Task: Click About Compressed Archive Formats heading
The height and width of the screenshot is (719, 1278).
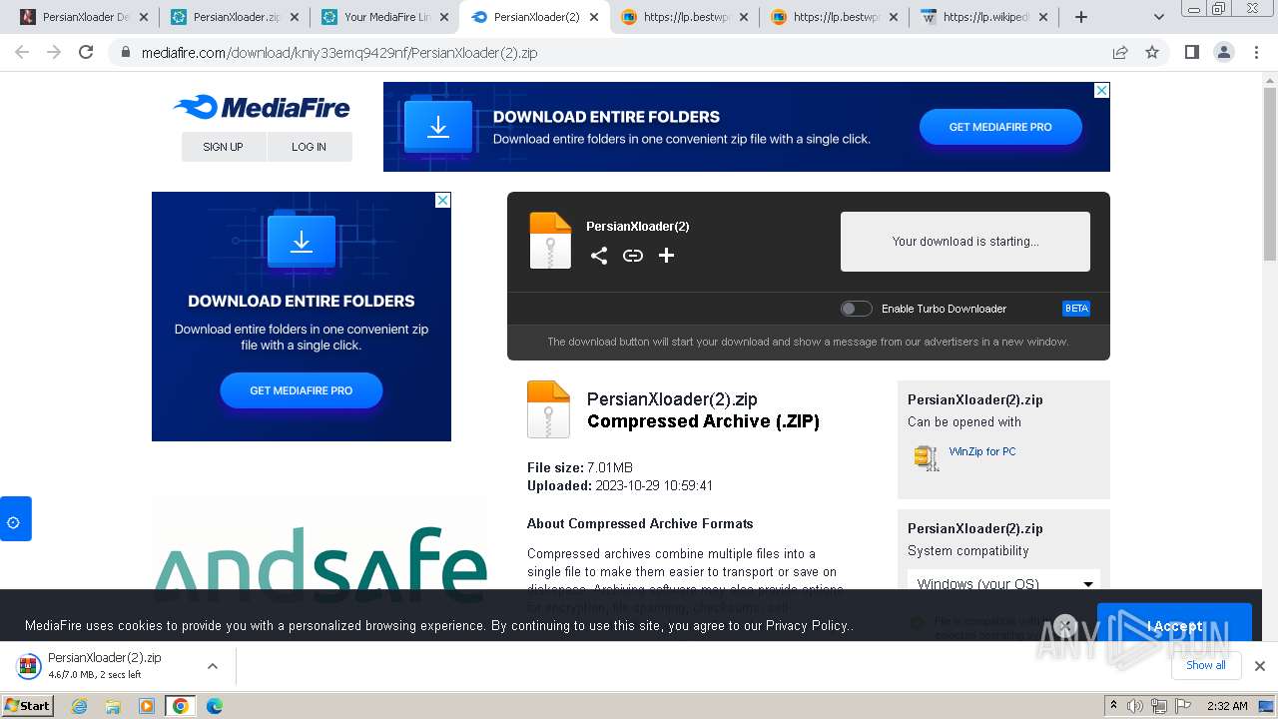Action: point(640,523)
